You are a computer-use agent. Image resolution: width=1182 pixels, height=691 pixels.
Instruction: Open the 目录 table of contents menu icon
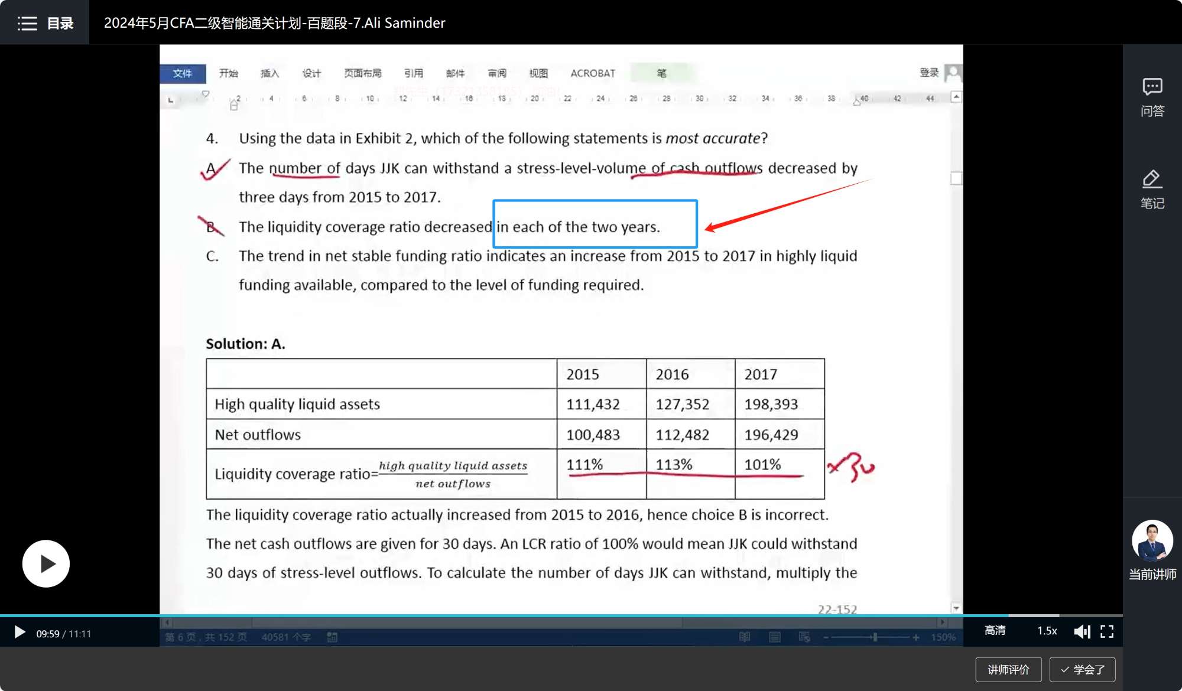(27, 23)
